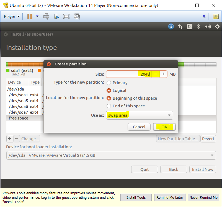Click the volume speaker indicator

click(x=208, y=26)
